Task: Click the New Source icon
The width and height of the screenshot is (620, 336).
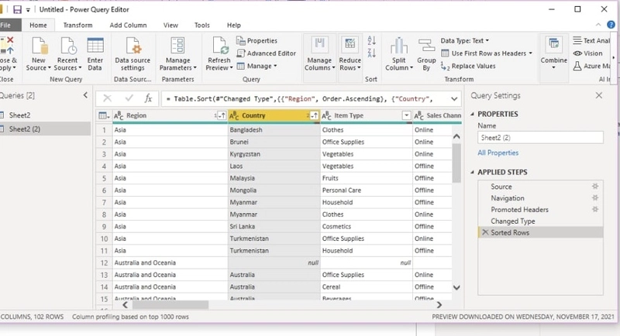Action: 40,46
